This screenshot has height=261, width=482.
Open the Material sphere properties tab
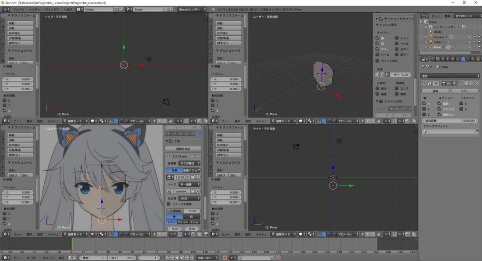473,59
